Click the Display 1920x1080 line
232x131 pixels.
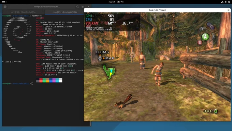59,36
